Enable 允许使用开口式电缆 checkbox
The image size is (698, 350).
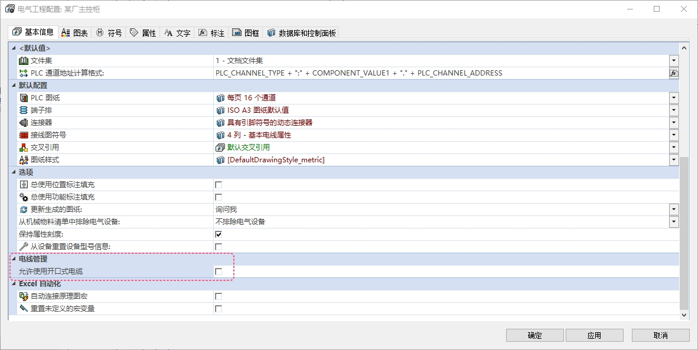coord(218,272)
